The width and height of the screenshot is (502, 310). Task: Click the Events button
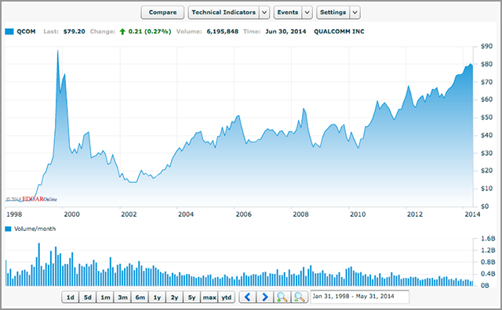coord(288,13)
